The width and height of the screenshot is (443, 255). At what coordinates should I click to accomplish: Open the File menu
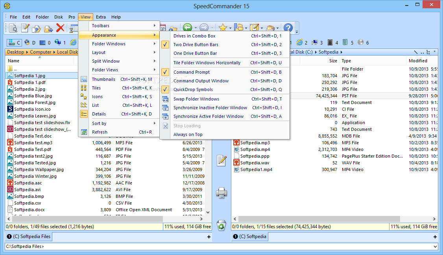(x=13, y=17)
